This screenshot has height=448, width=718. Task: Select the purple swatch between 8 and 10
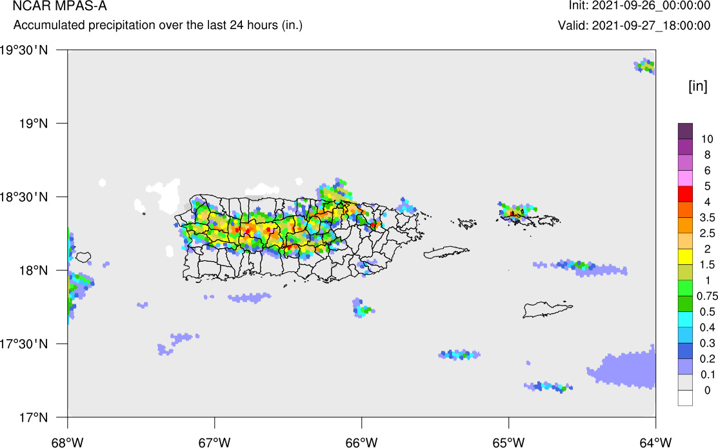[x=685, y=147]
